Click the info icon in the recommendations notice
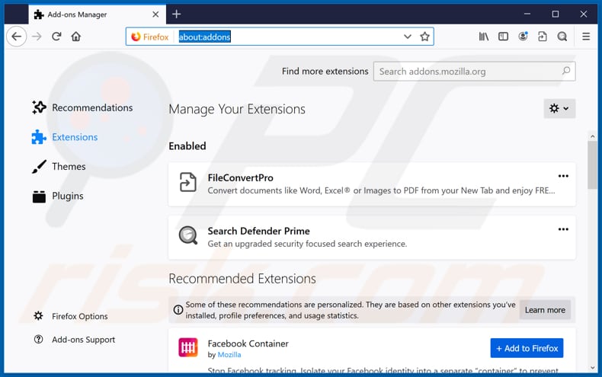 click(178, 310)
